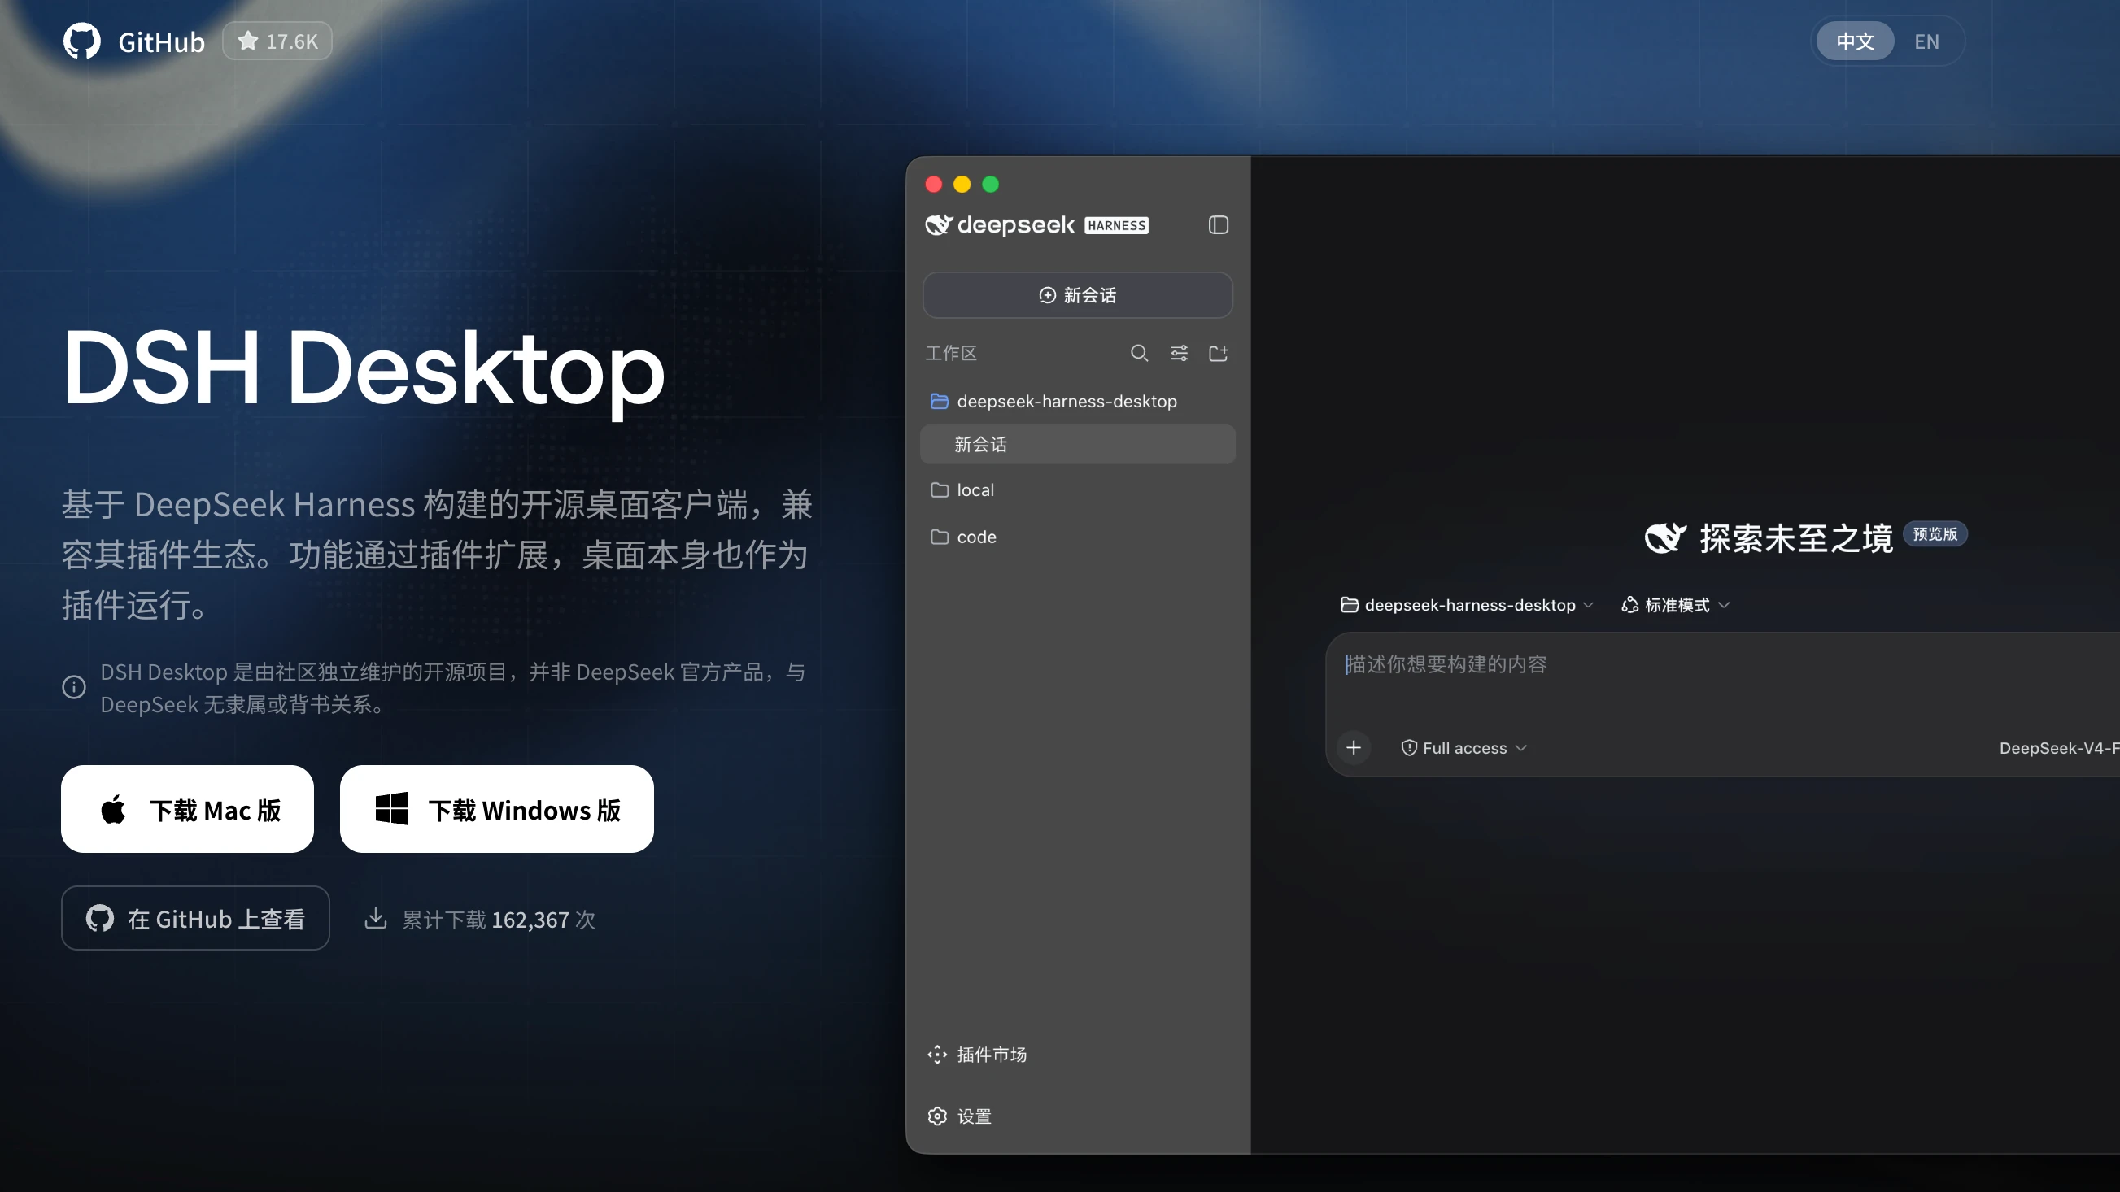Screen dimensions: 2120x1192
Task: Click the plugin icon beside 插件市场
Action: [x=937, y=1055]
